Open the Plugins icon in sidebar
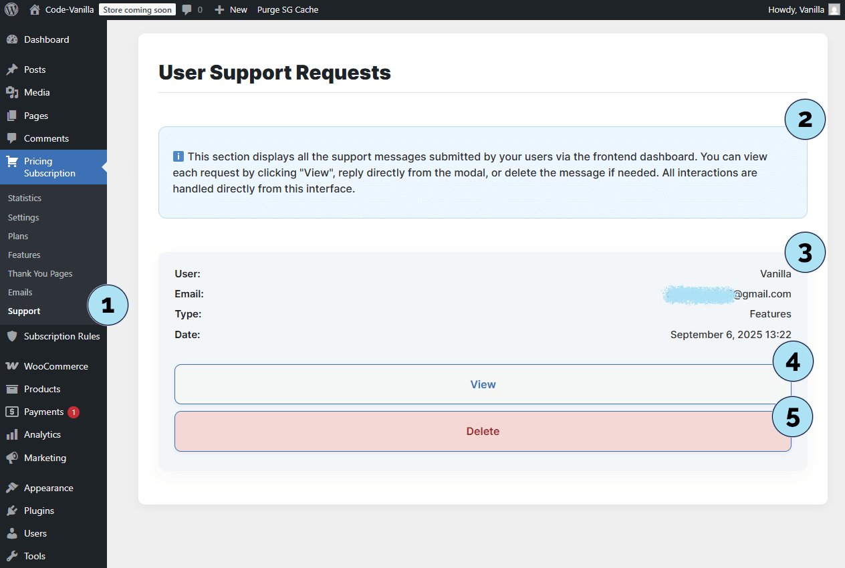Screen dimensions: 845x568 tap(12, 511)
